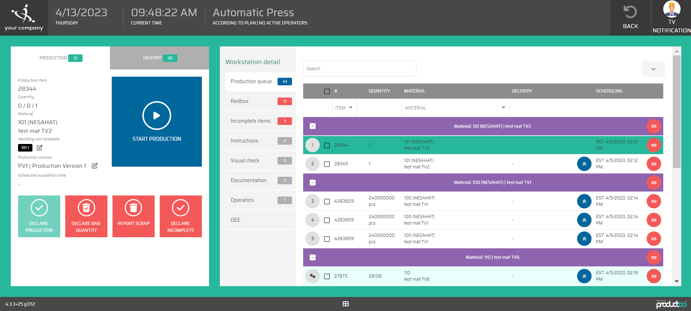Collapse the Material 100 (NESAHAT) group
691x311 pixels.
pyautogui.click(x=313, y=182)
